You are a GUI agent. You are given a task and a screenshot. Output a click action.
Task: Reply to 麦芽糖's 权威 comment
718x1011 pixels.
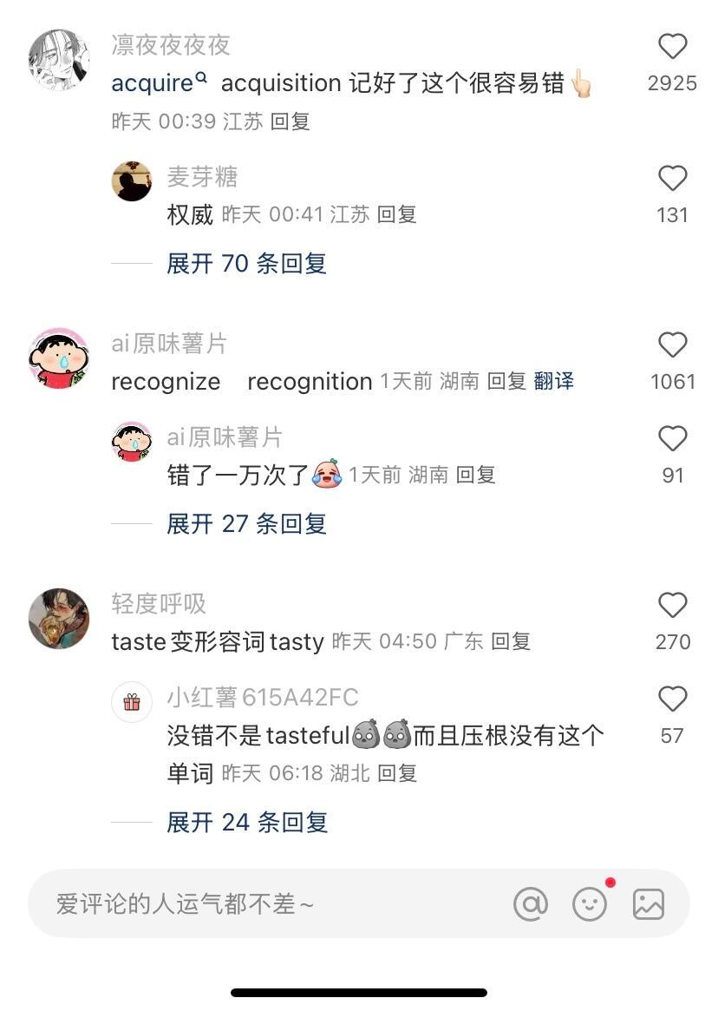pos(397,214)
